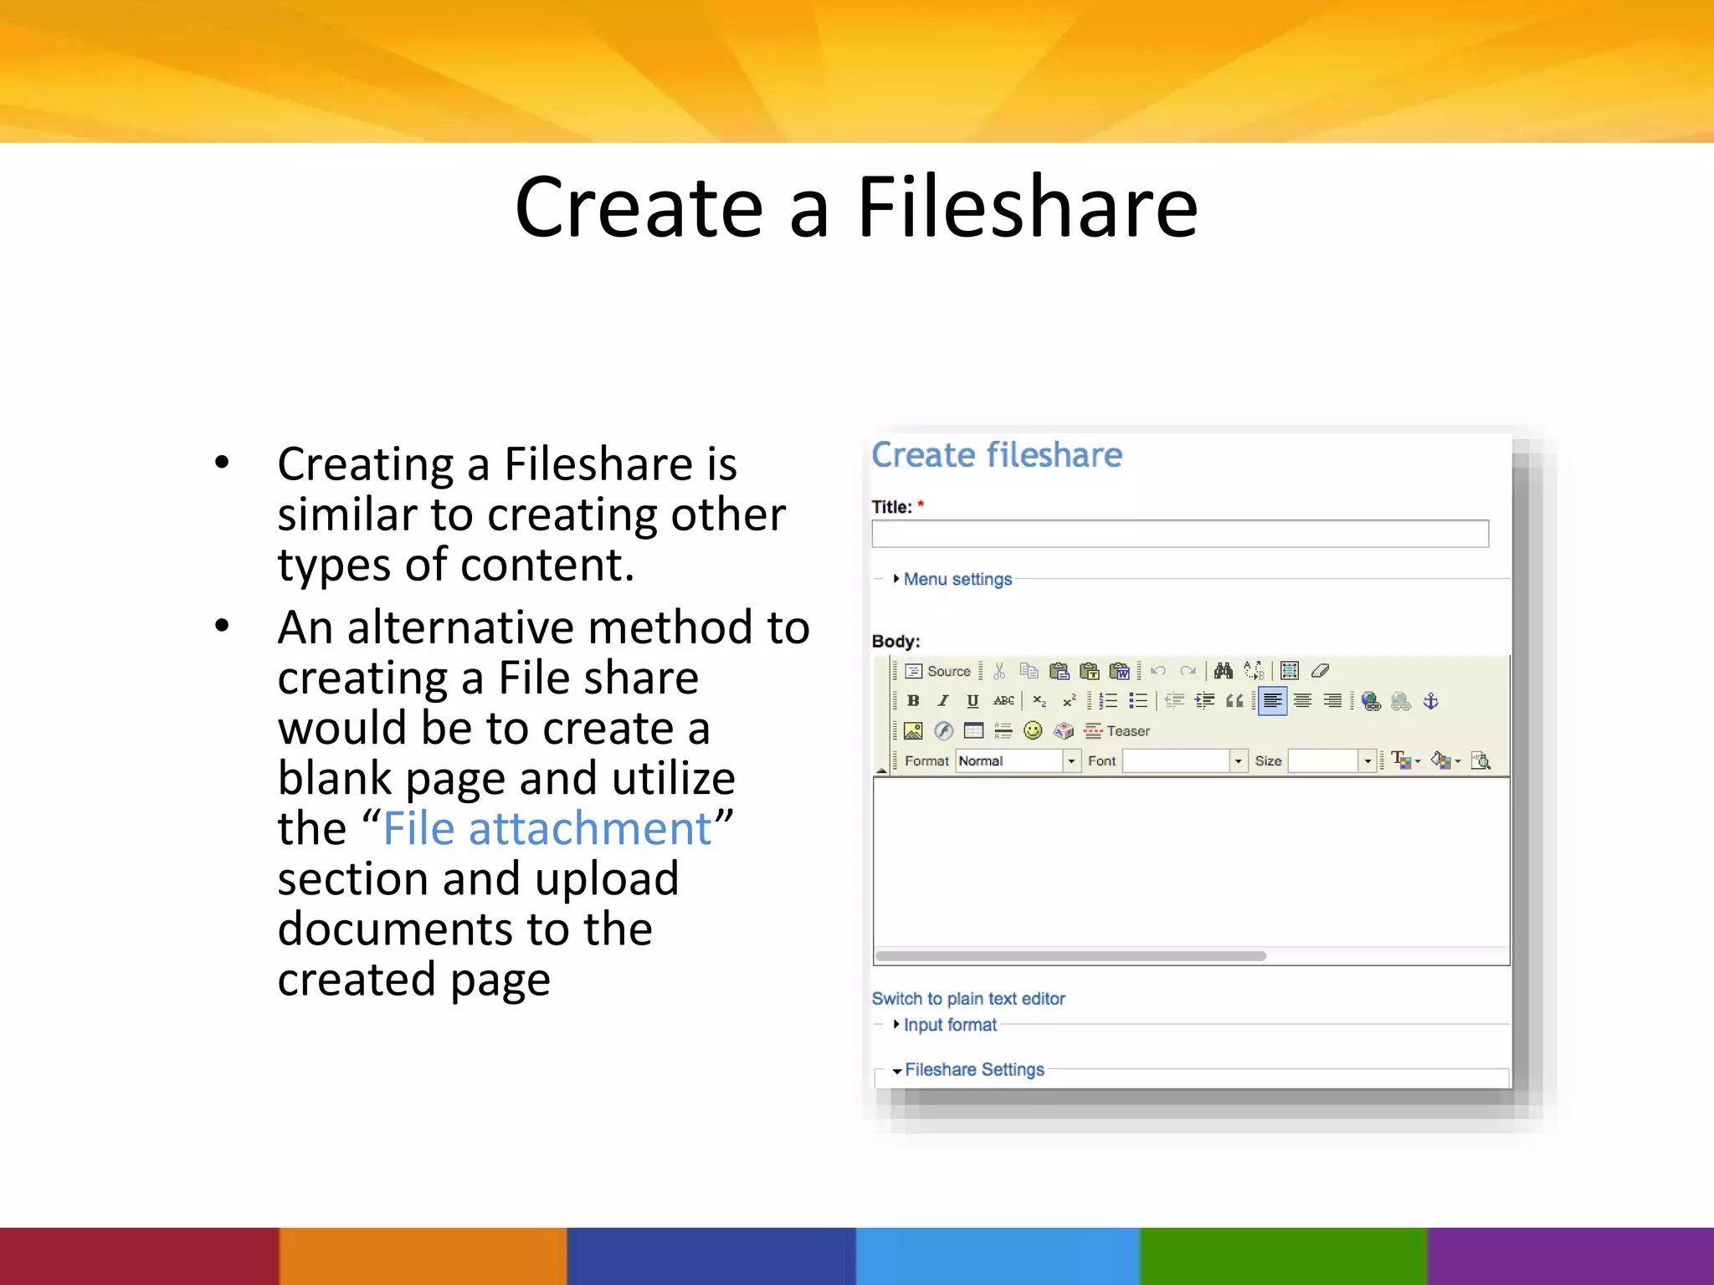The image size is (1714, 1285).
Task: Collapse the editor toolbar with arrow
Action: pyautogui.click(x=881, y=770)
